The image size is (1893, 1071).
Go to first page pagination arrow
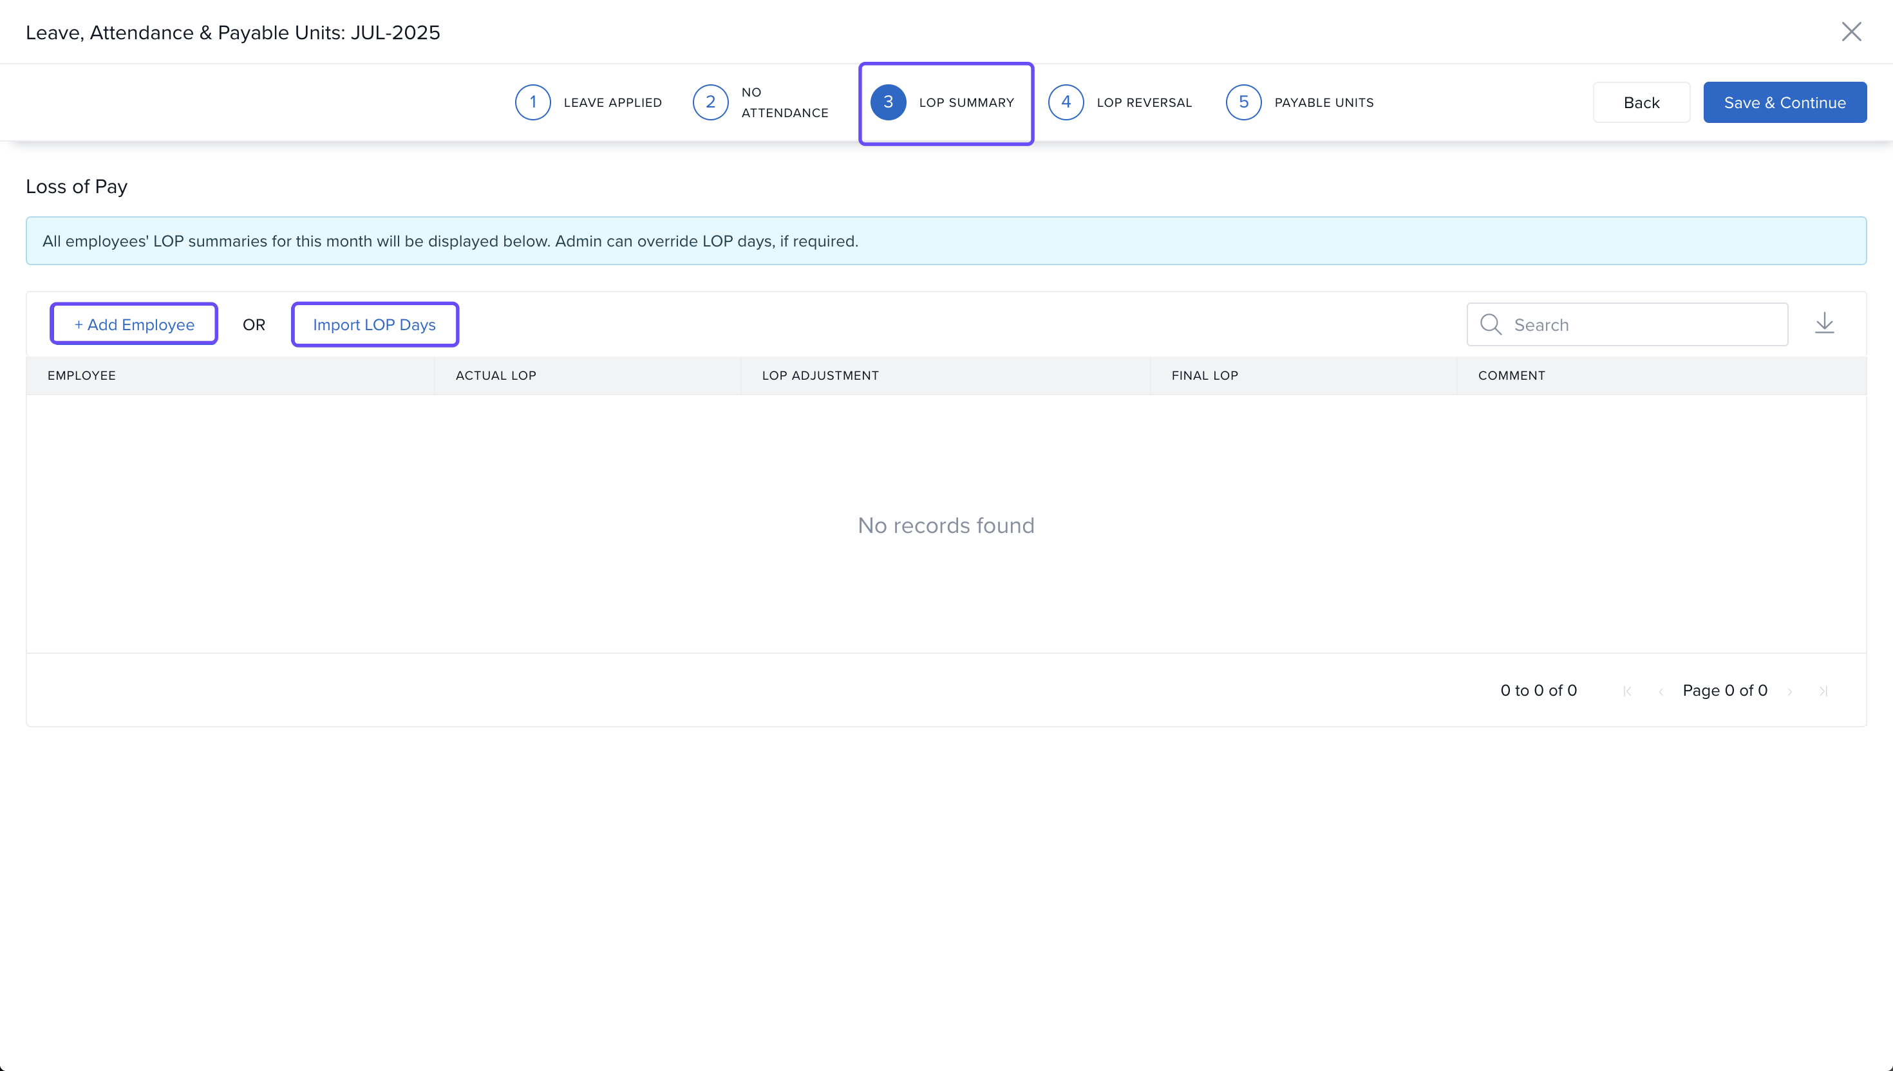tap(1628, 691)
